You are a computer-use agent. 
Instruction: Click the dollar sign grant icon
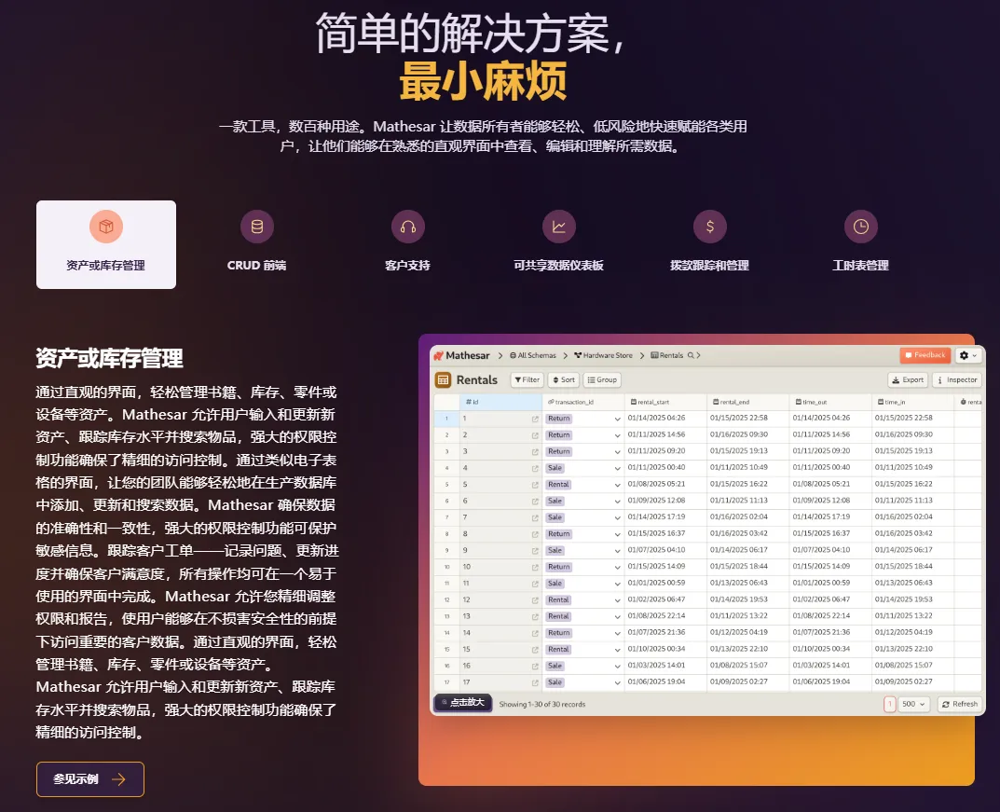point(710,227)
